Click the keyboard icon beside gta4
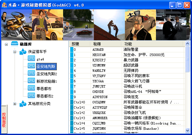 point(31,58)
